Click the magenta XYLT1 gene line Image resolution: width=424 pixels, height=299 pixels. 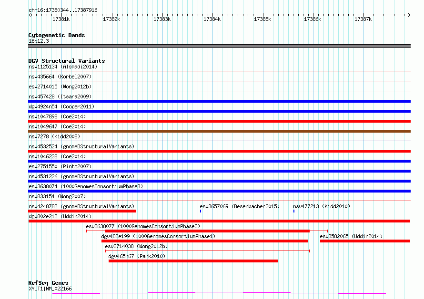[219, 293]
